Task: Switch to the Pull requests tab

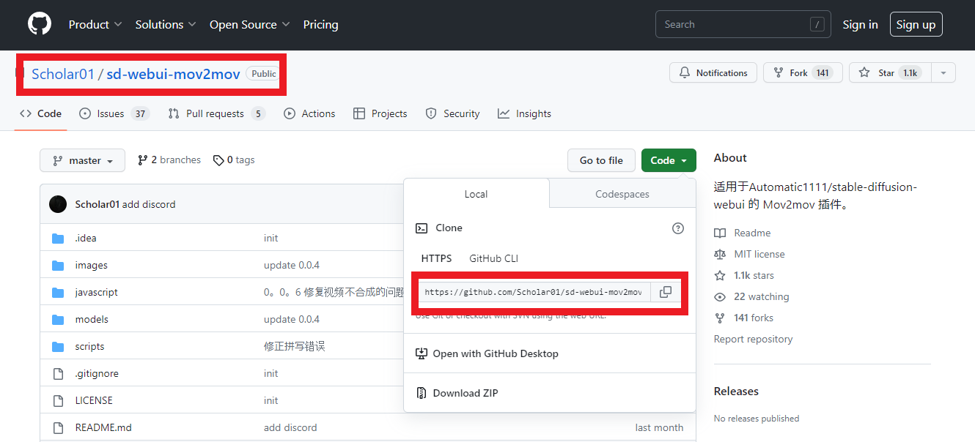Action: pyautogui.click(x=216, y=113)
